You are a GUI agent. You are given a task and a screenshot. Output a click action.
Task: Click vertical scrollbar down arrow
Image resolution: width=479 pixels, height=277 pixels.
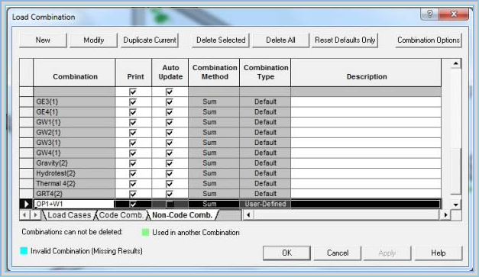point(456,205)
